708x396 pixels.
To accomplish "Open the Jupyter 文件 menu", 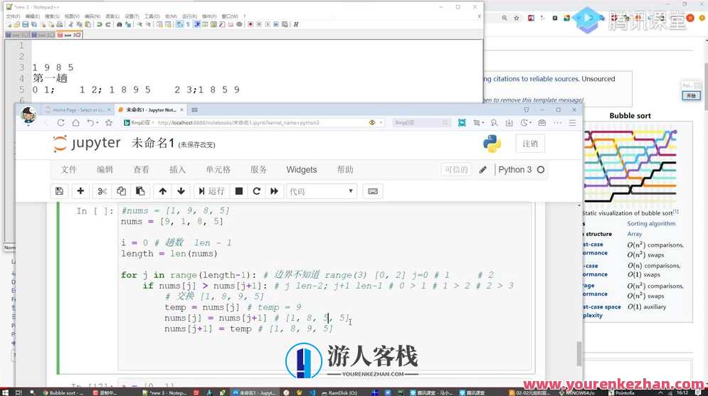I will (68, 170).
